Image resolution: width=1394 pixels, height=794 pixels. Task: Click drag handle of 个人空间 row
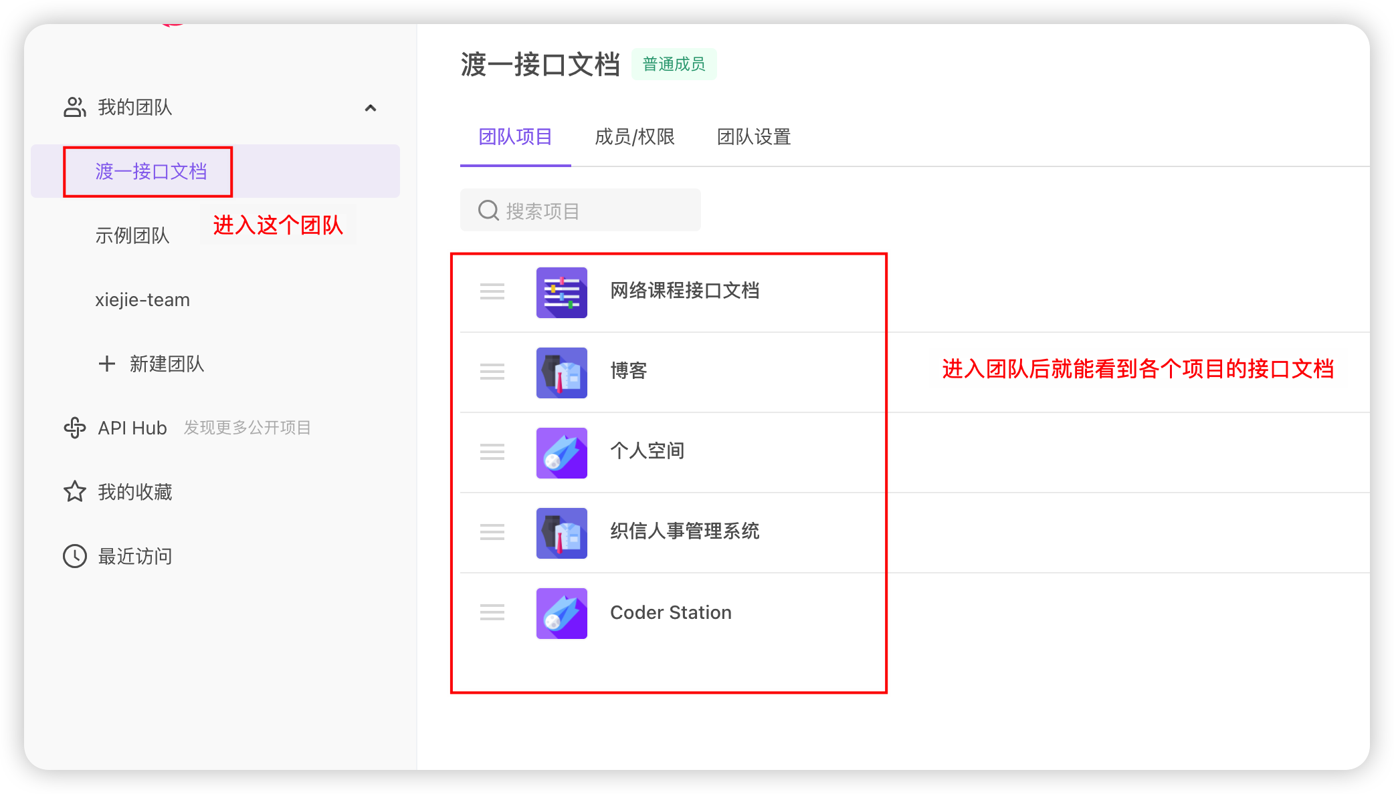tap(492, 452)
